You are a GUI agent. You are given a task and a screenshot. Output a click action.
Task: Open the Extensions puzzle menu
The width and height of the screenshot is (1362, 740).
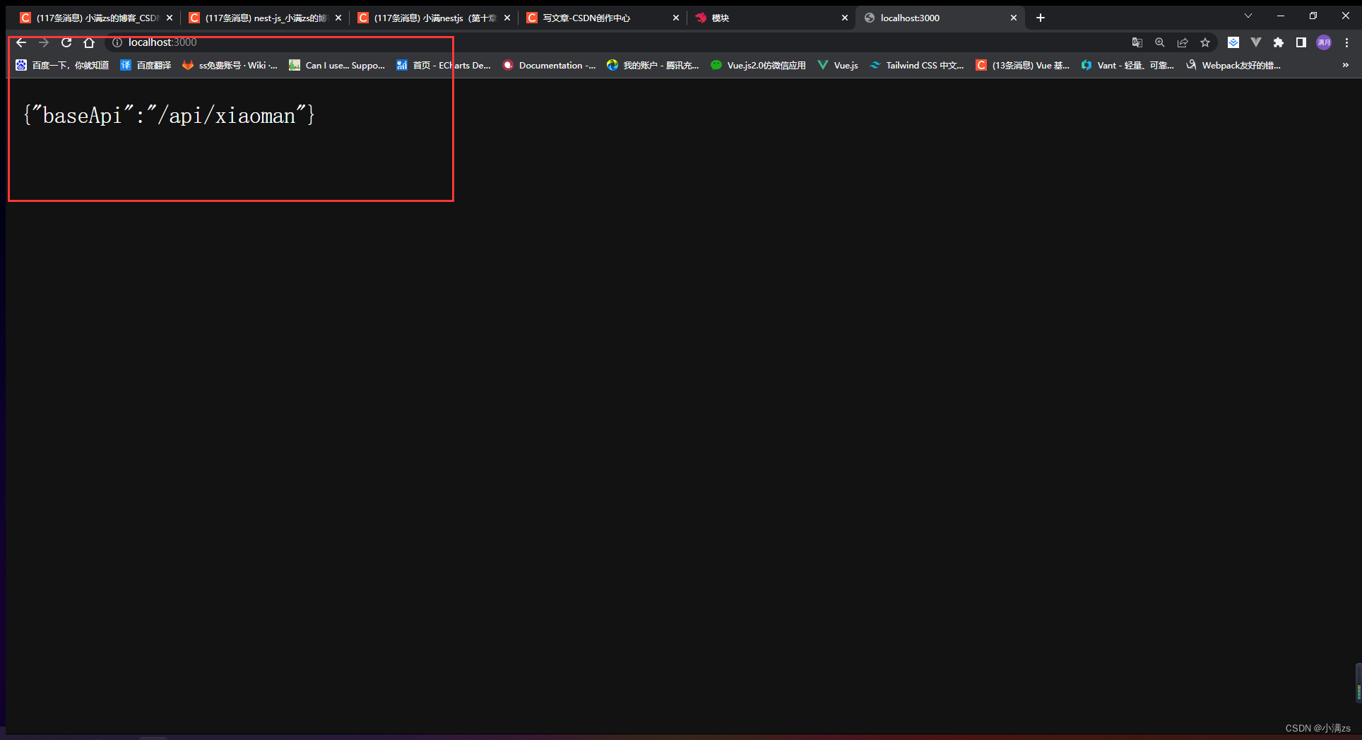tap(1279, 42)
